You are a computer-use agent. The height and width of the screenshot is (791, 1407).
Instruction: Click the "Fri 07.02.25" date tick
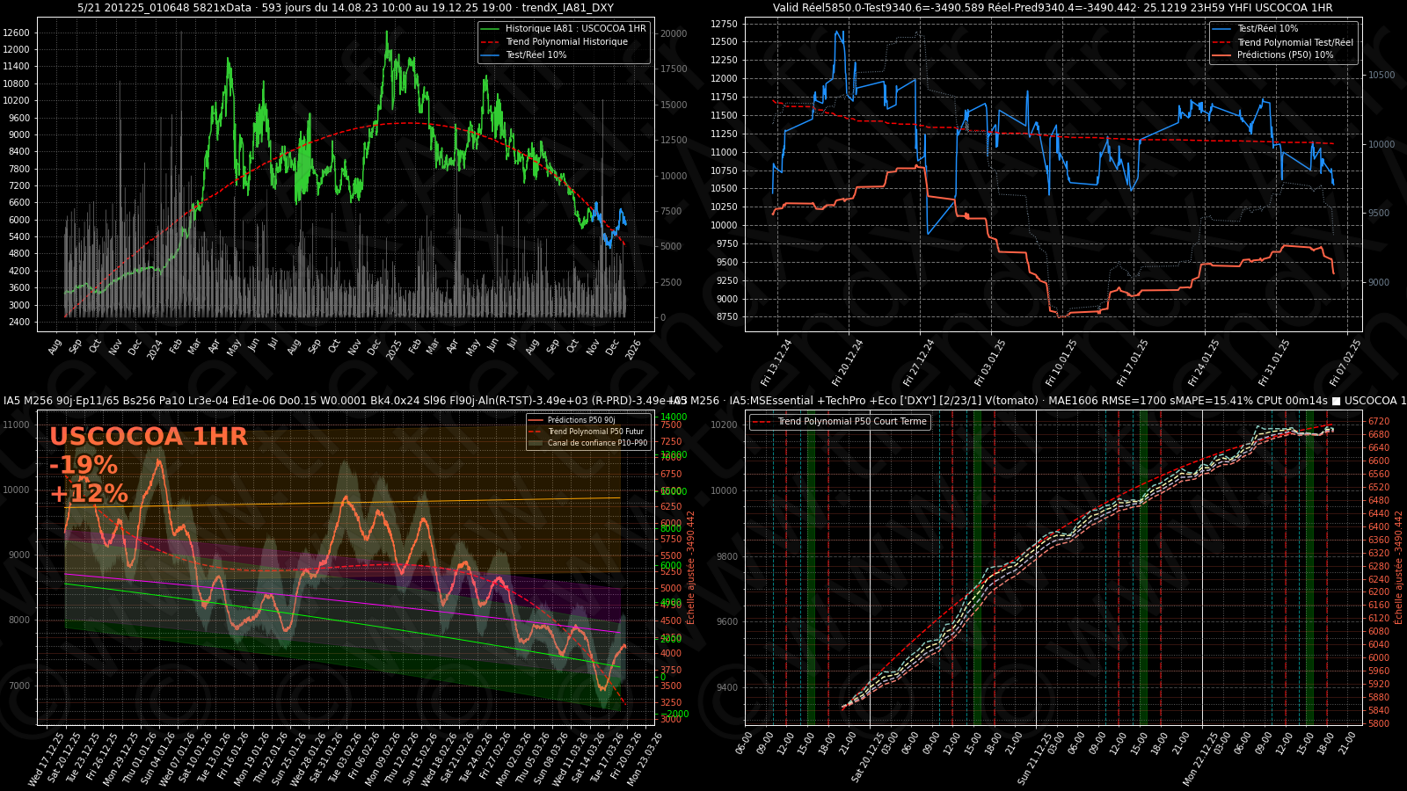1345,363
